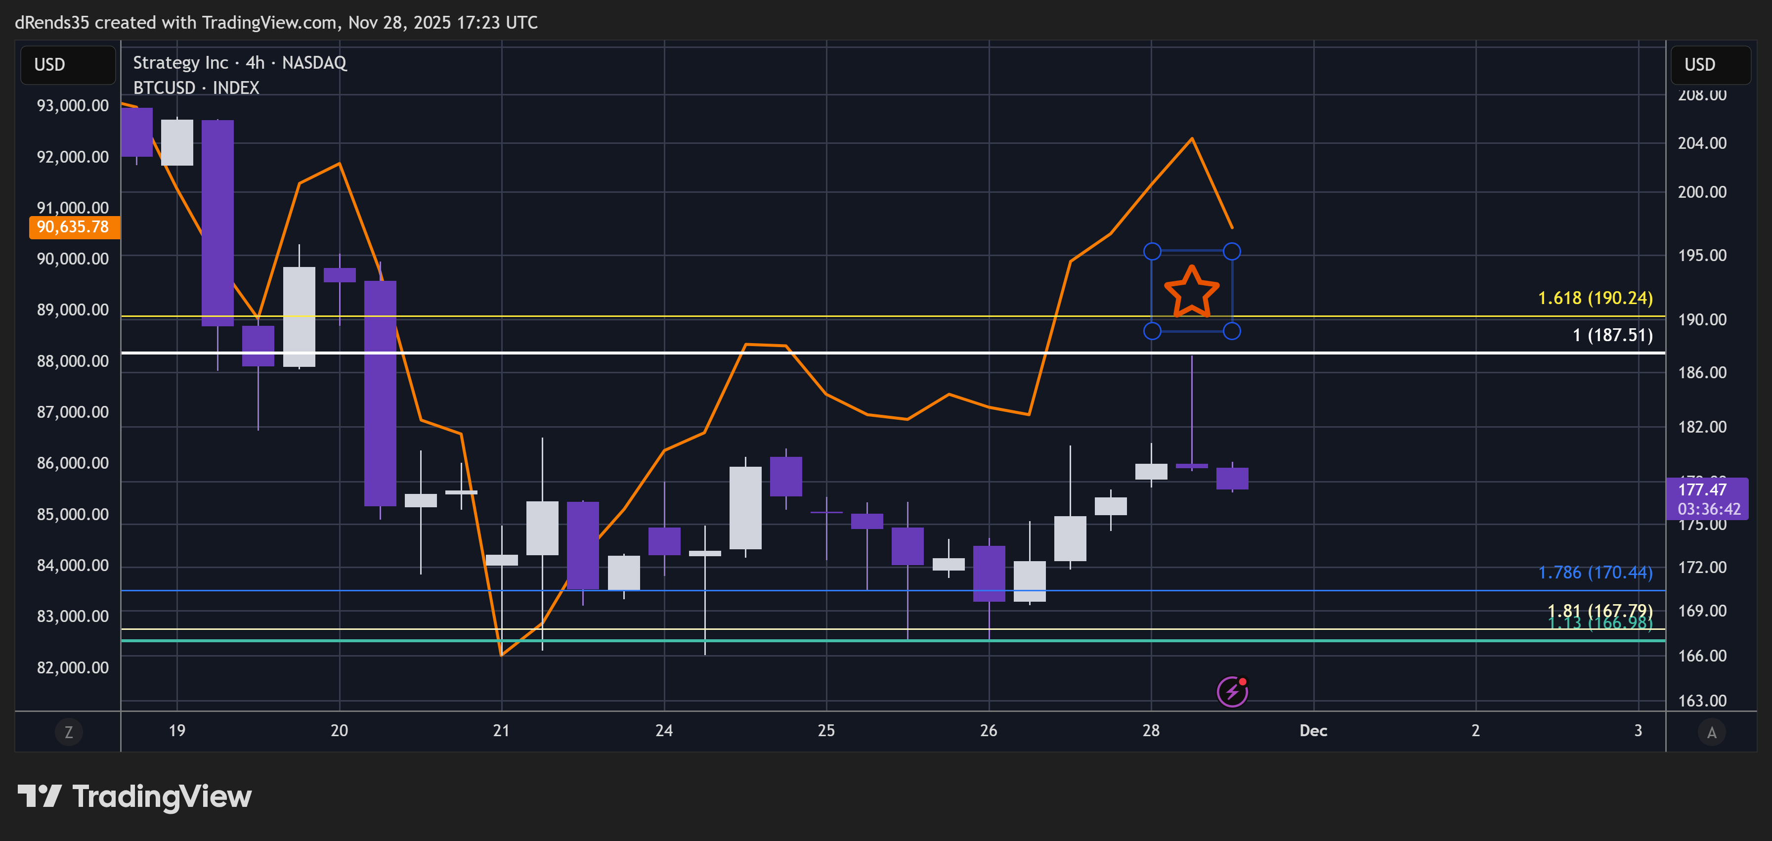This screenshot has width=1772, height=841.
Task: Open the right USD currency dropdown
Action: tap(1711, 65)
